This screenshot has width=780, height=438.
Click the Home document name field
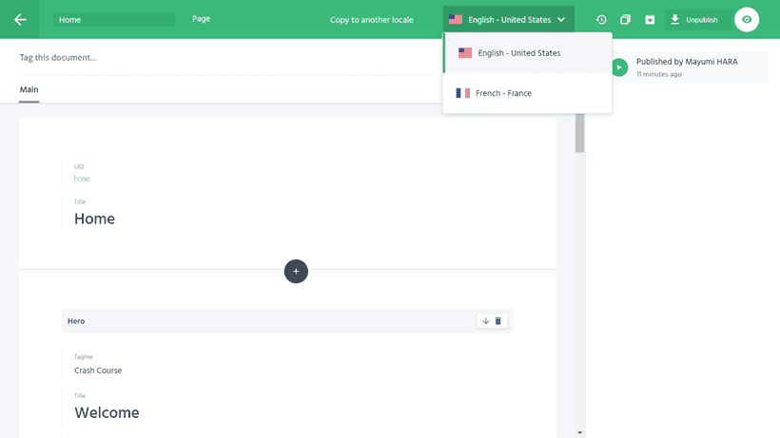[114, 20]
